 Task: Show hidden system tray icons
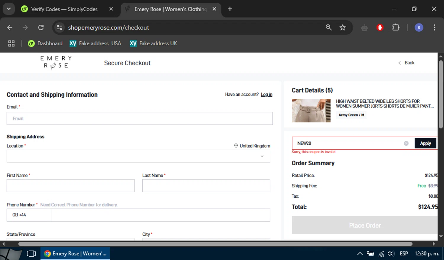tap(360, 254)
